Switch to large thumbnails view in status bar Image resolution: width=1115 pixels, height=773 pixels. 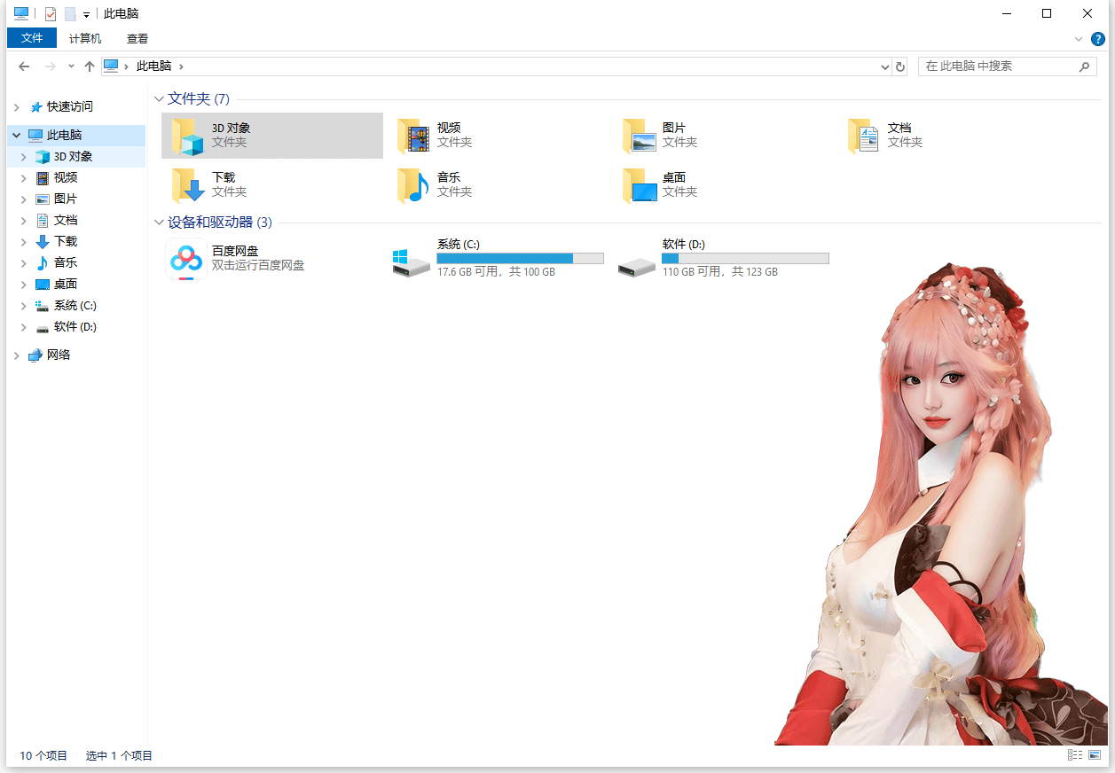point(1095,755)
